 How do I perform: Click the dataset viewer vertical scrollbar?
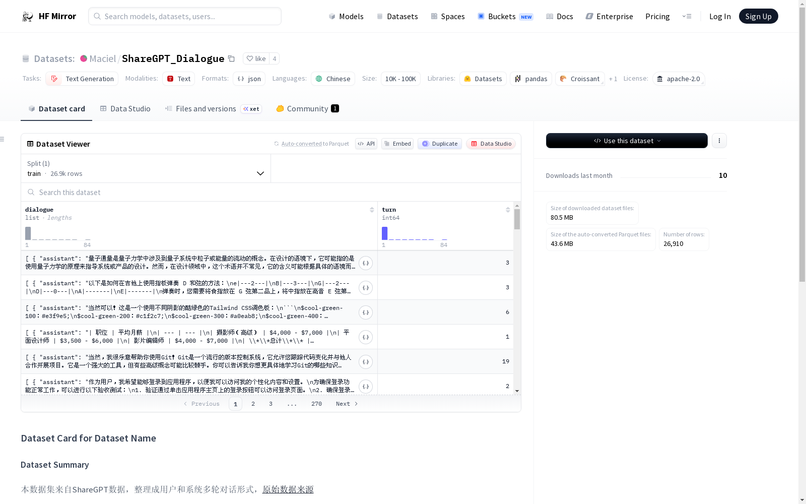517,219
